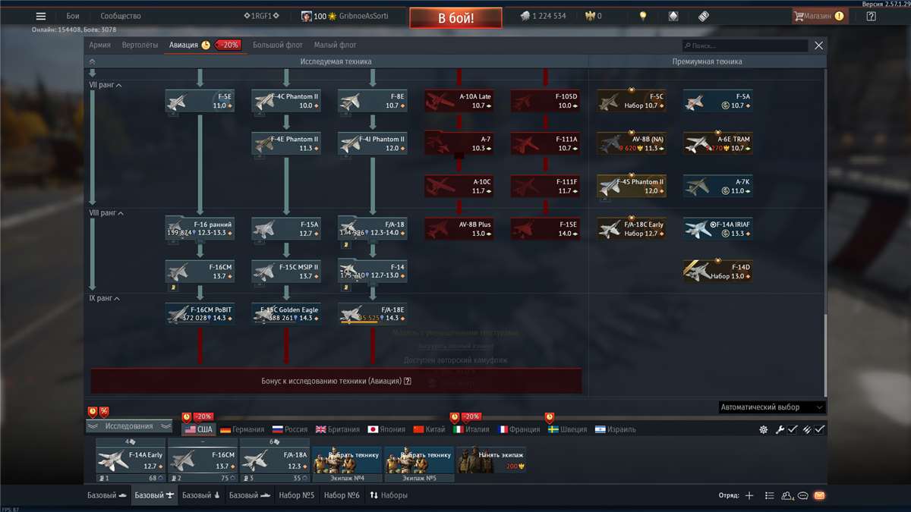Open the squad list icon
911x512 pixels.
(x=770, y=495)
